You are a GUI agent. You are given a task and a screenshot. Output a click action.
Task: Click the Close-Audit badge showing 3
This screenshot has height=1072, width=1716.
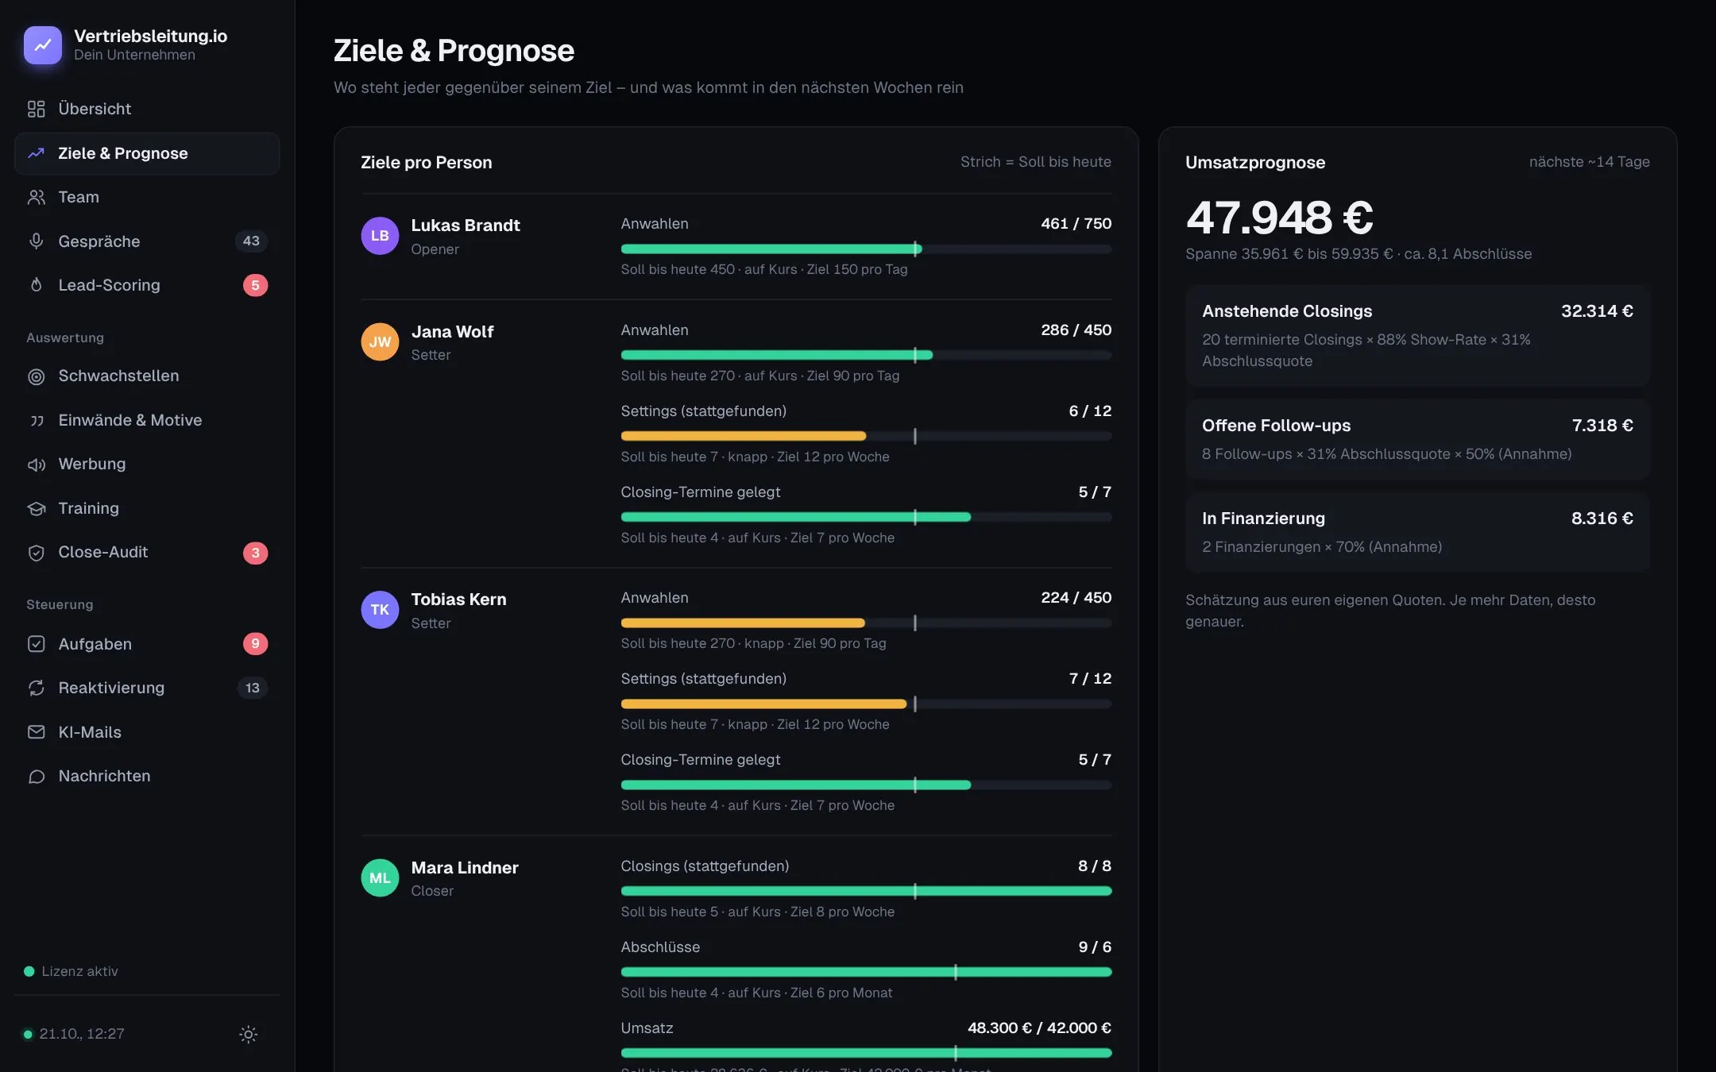[x=255, y=553]
